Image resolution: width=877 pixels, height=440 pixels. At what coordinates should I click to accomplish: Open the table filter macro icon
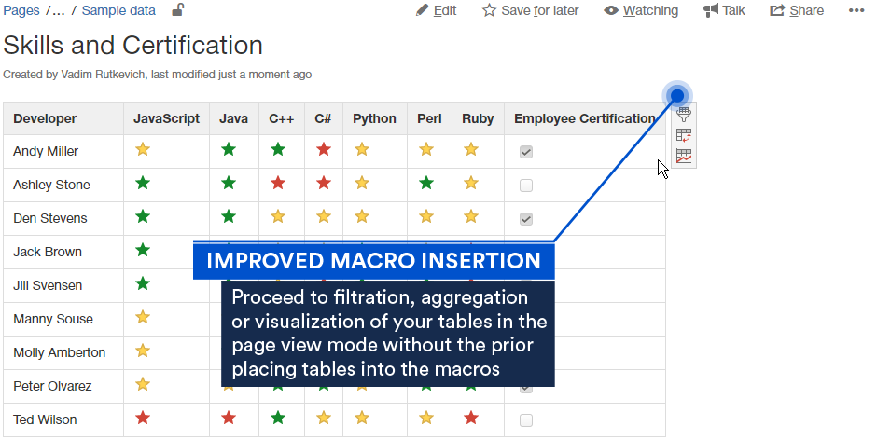point(684,115)
